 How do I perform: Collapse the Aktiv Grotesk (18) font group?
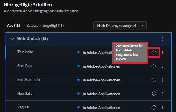12,39
